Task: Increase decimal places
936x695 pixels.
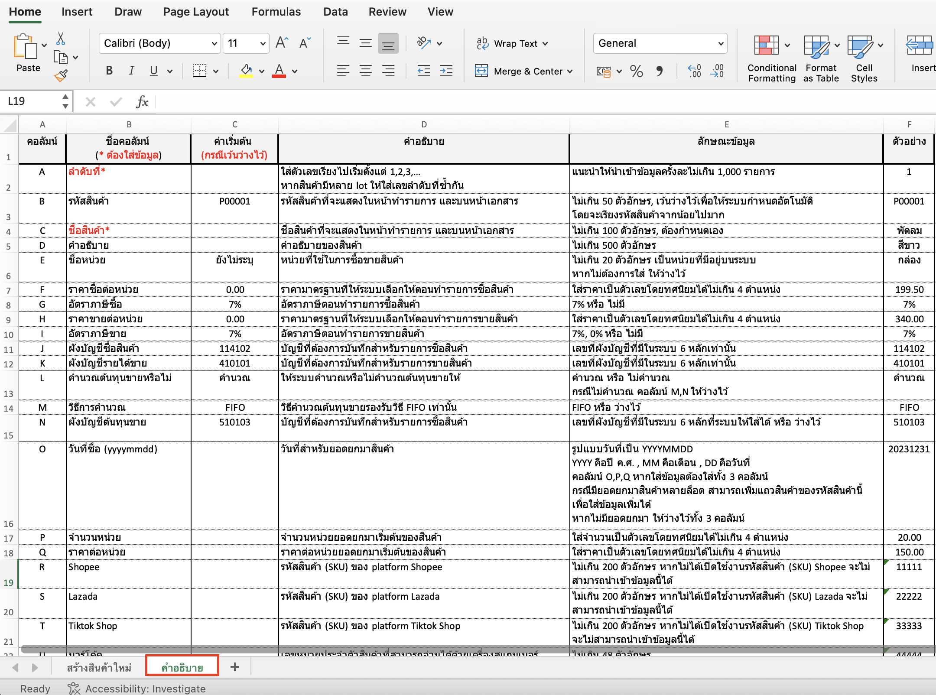Action: [x=695, y=71]
